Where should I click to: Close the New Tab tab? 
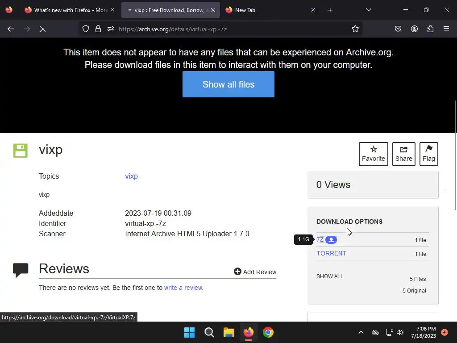click(313, 10)
